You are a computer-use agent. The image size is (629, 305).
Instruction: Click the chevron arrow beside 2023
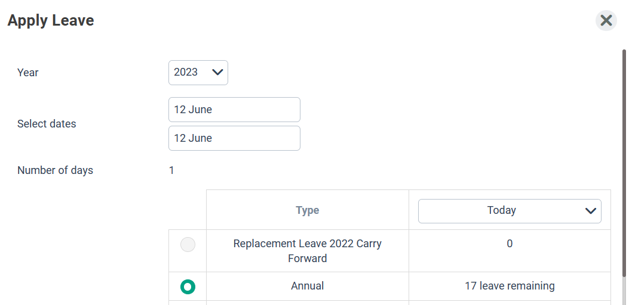click(x=217, y=73)
